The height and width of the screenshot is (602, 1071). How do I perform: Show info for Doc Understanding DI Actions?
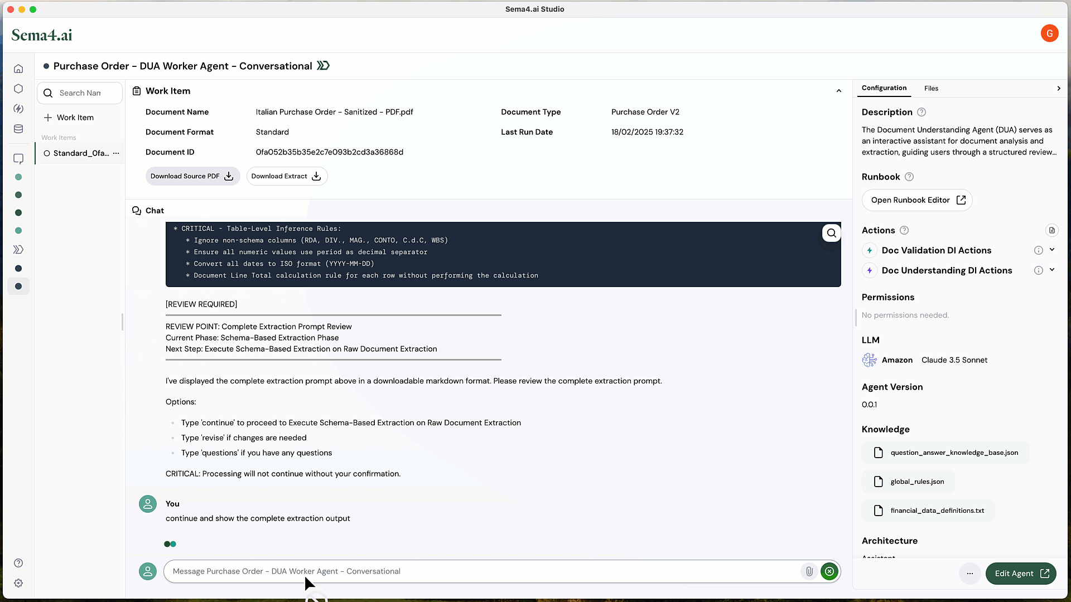click(1038, 270)
